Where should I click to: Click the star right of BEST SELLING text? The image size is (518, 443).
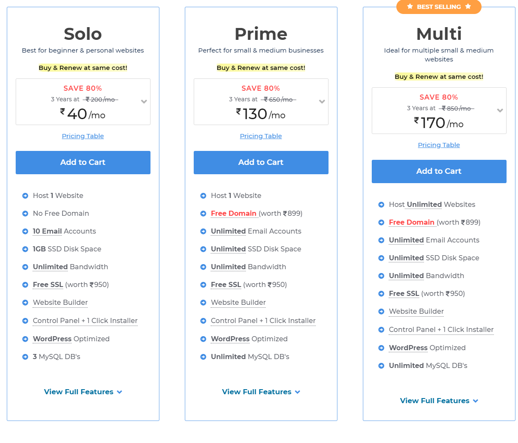pyautogui.click(x=468, y=6)
